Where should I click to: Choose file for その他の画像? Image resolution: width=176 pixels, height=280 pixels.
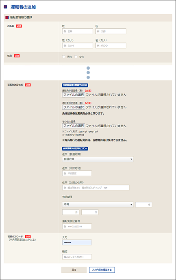click(x=74, y=126)
